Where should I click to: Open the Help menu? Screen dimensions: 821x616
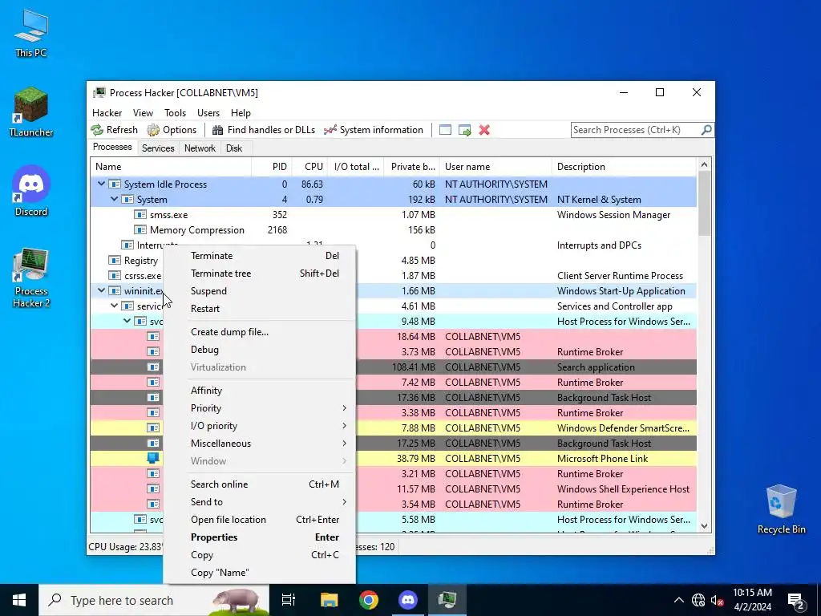point(241,112)
